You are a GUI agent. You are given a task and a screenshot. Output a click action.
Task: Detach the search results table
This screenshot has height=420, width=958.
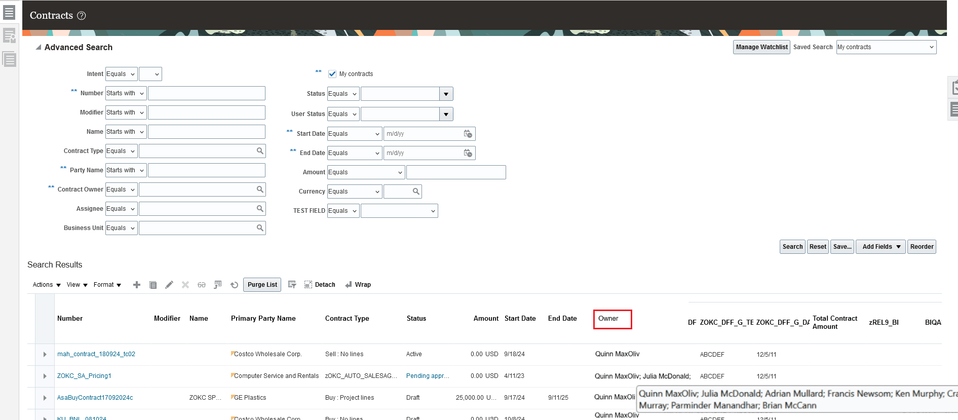pos(320,285)
